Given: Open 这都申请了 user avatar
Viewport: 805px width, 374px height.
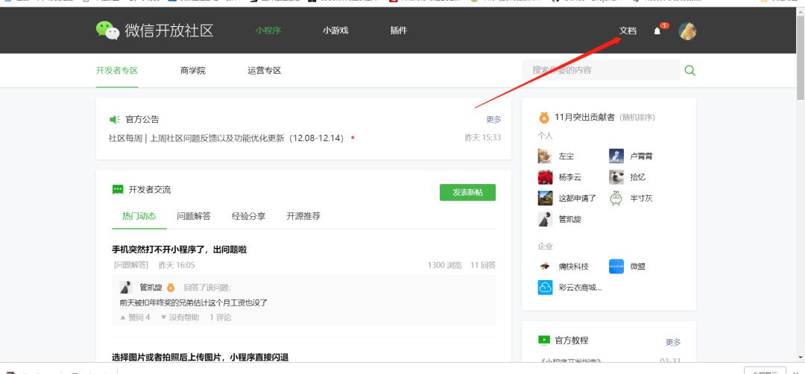Looking at the screenshot, I should [x=545, y=198].
